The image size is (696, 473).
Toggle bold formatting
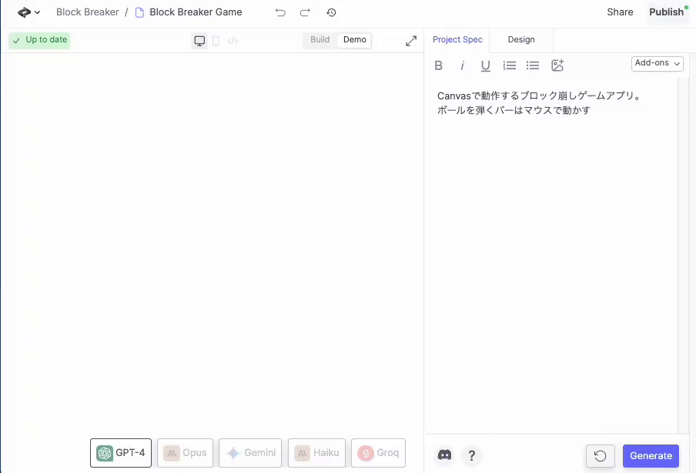[439, 65]
